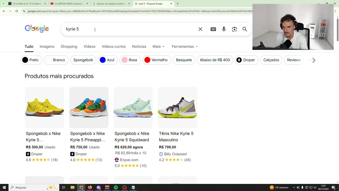Apply the Abaixo de R$ 400 filter
This screenshot has height=191, width=339.
[215, 60]
